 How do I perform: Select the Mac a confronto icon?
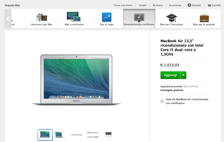pos(74,17)
